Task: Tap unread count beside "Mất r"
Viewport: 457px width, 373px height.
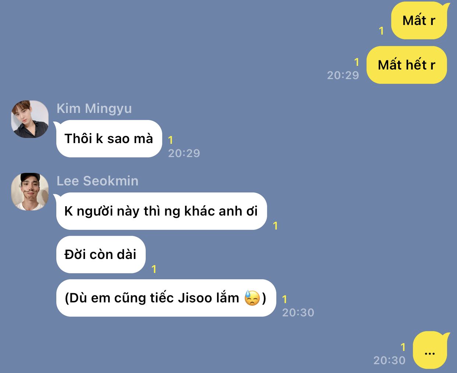Action: pyautogui.click(x=382, y=31)
